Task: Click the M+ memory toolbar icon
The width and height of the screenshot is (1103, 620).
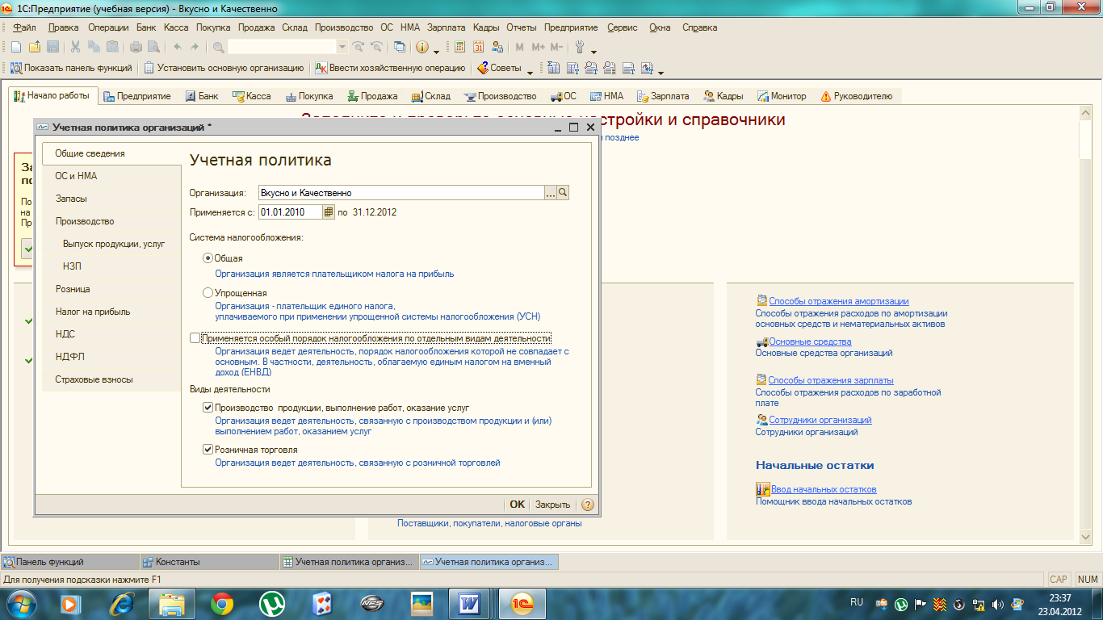Action: tap(539, 47)
